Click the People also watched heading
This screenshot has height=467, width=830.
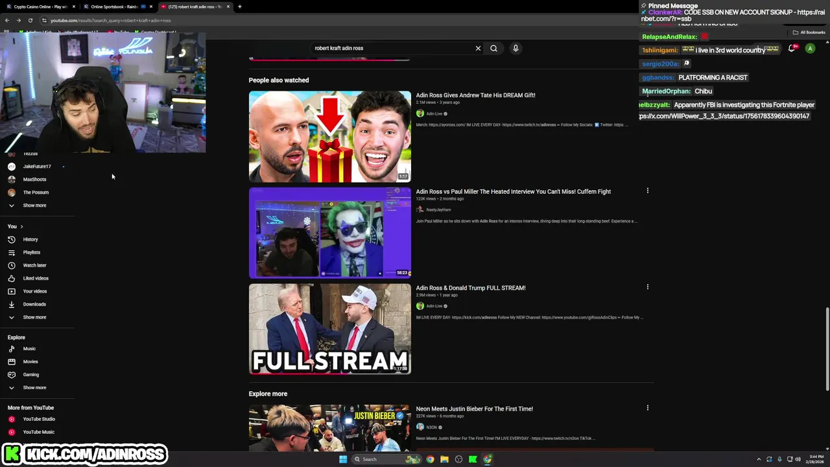[279, 80]
